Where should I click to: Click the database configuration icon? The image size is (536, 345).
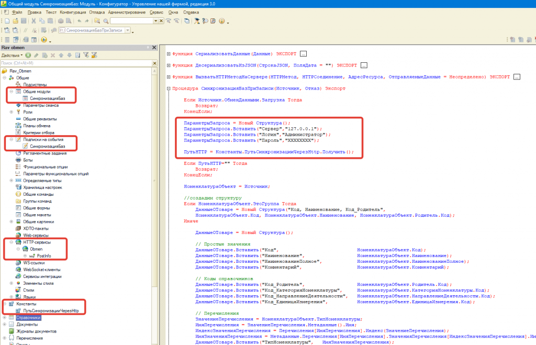click(x=25, y=40)
